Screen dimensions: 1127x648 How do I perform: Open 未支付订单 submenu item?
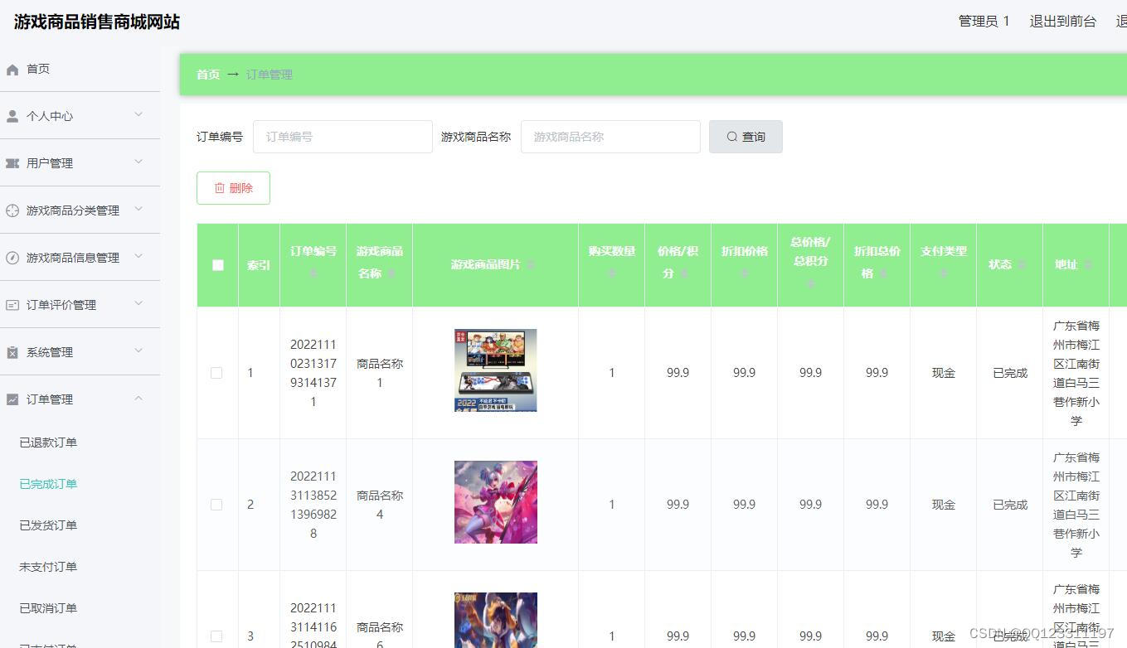(x=48, y=567)
